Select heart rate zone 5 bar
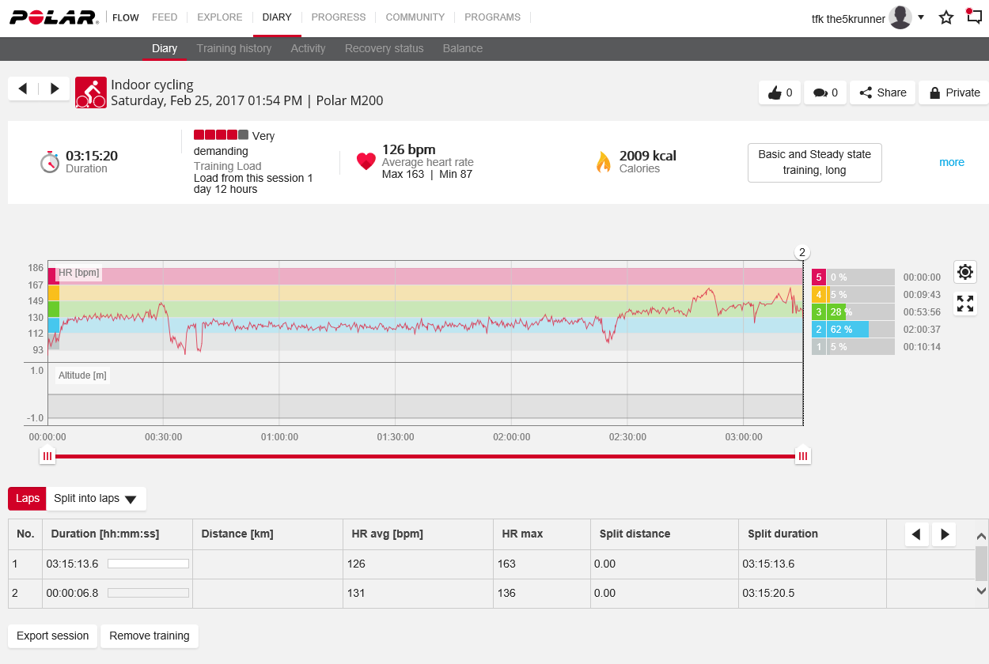This screenshot has width=989, height=664. point(853,277)
